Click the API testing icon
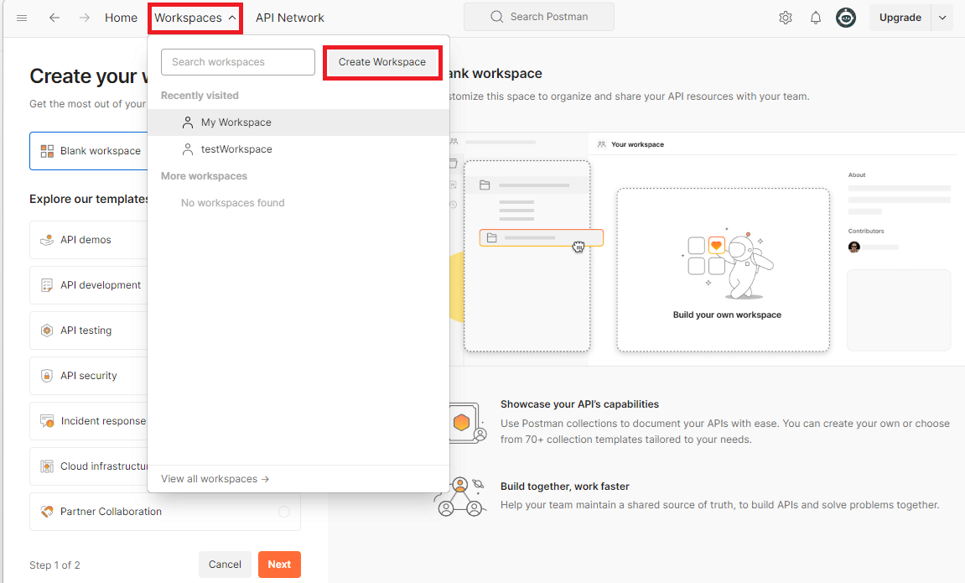The image size is (965, 583). click(47, 331)
